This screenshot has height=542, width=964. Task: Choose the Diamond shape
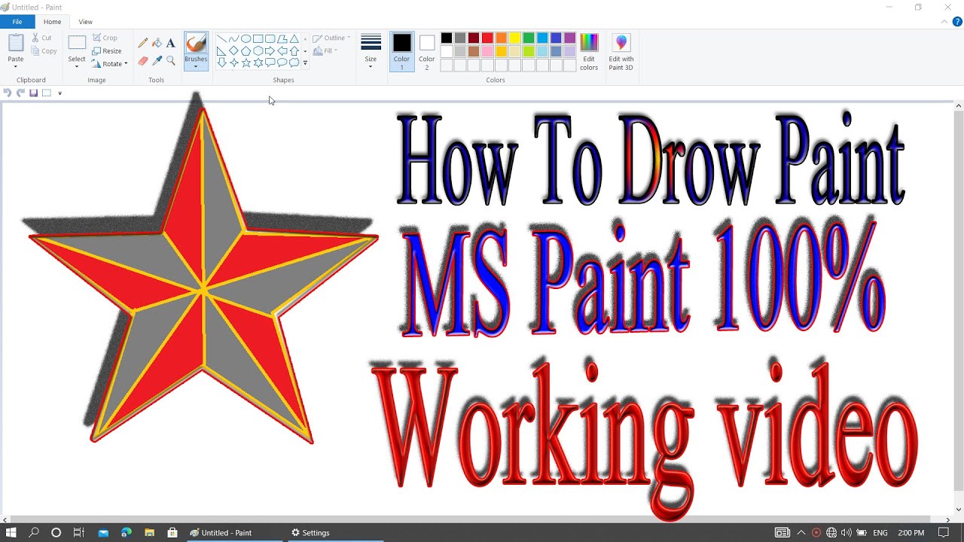pyautogui.click(x=233, y=51)
